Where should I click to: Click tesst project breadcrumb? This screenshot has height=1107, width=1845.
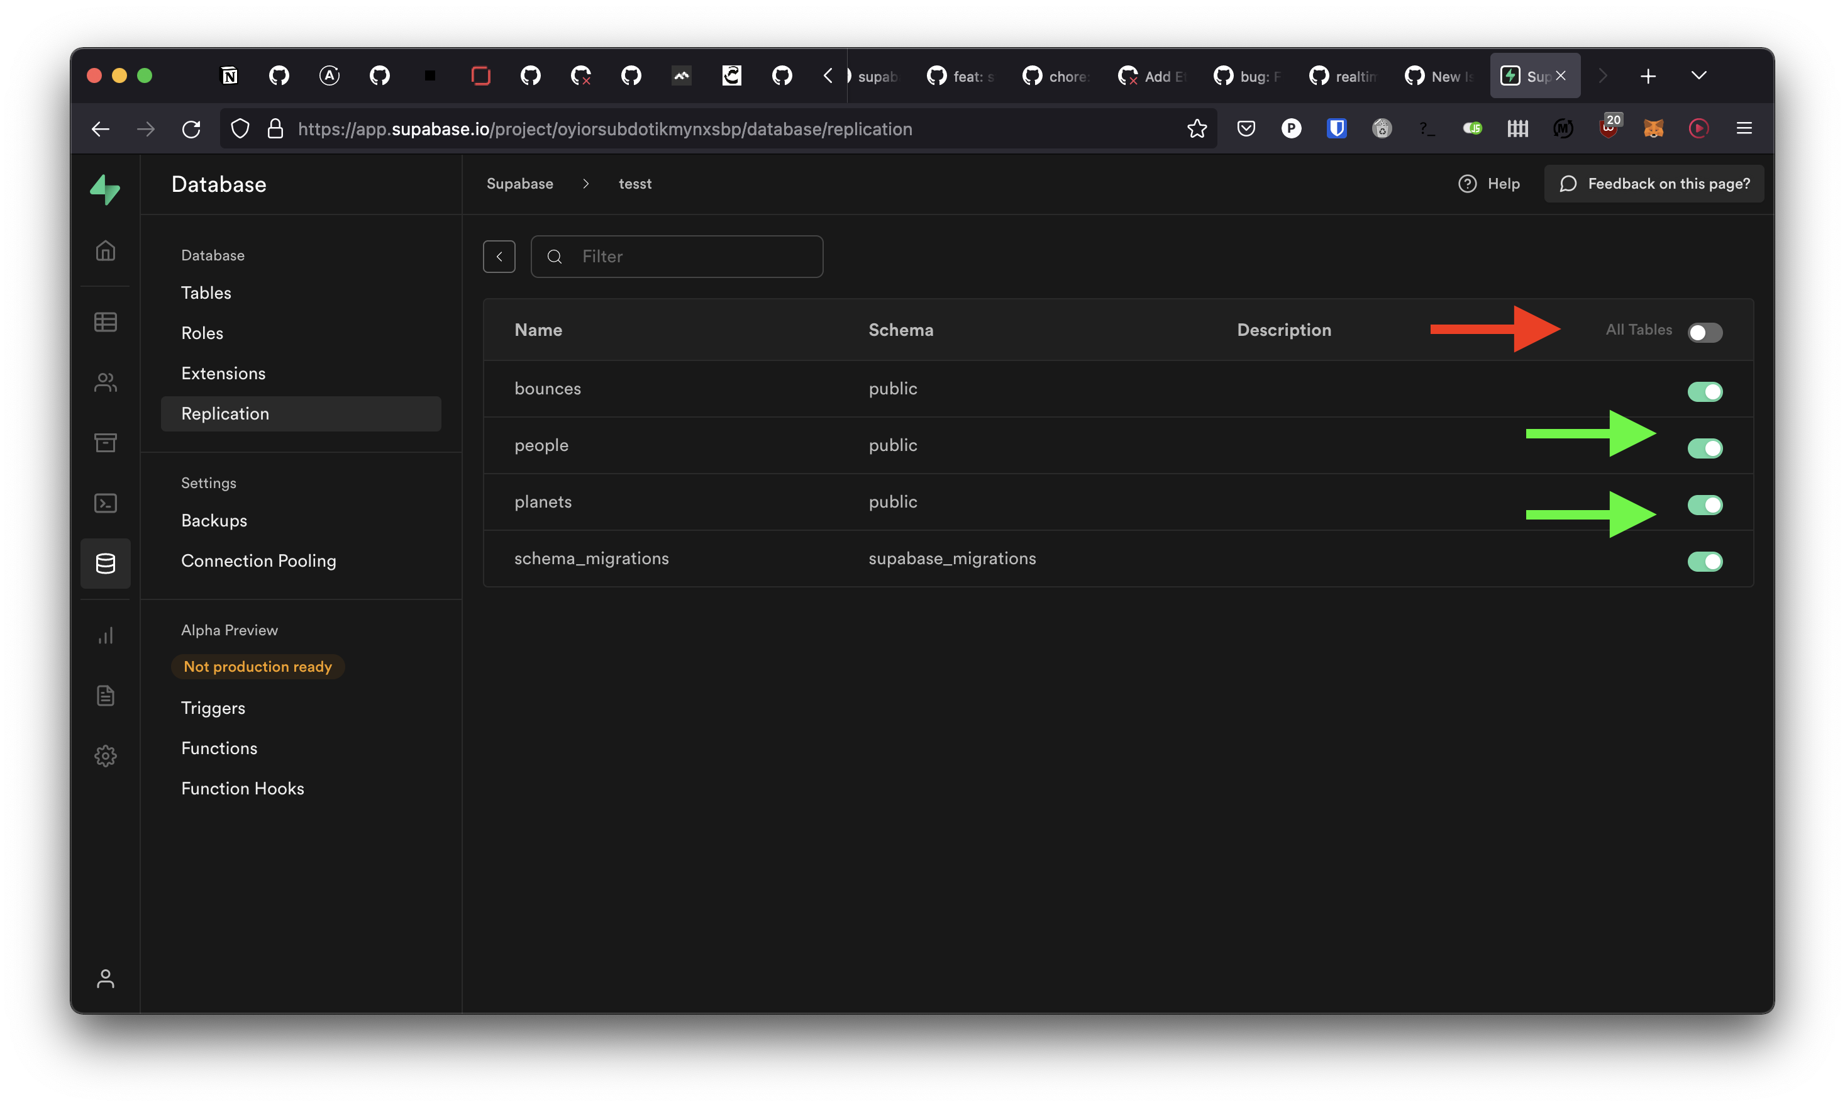click(634, 184)
